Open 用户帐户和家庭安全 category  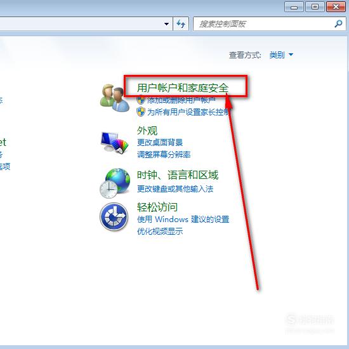[x=183, y=88]
